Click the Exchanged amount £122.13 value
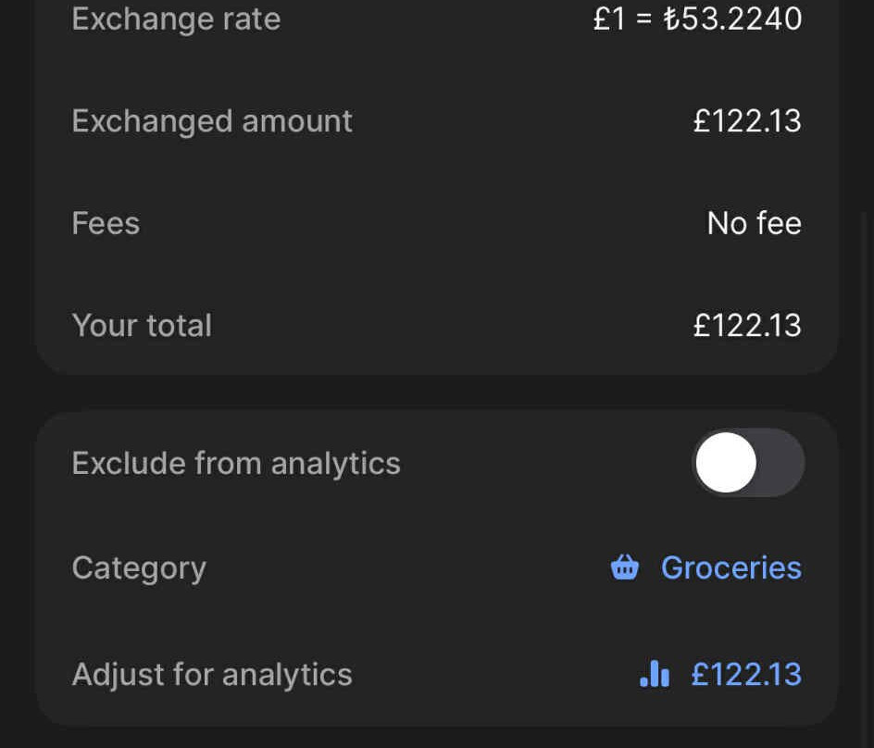Viewport: 874px width, 748px height. pyautogui.click(x=747, y=121)
